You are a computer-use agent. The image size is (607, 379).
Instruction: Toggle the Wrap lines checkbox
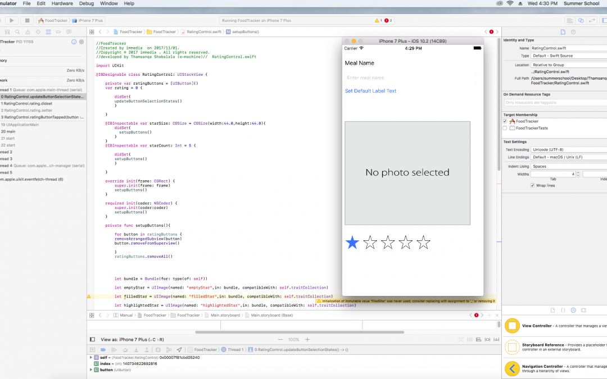pyautogui.click(x=533, y=185)
